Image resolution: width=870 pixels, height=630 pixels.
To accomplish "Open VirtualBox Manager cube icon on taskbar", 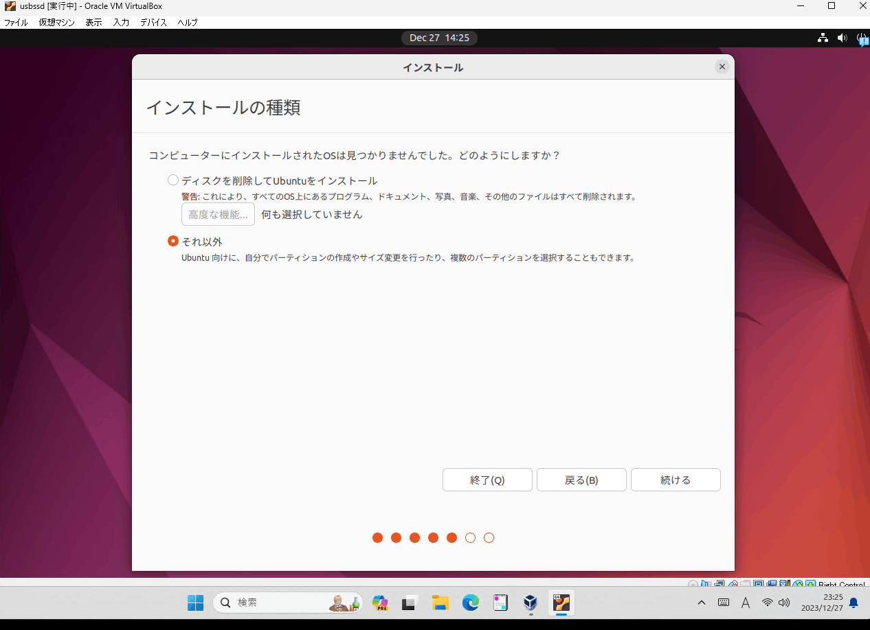I will click(x=531, y=603).
